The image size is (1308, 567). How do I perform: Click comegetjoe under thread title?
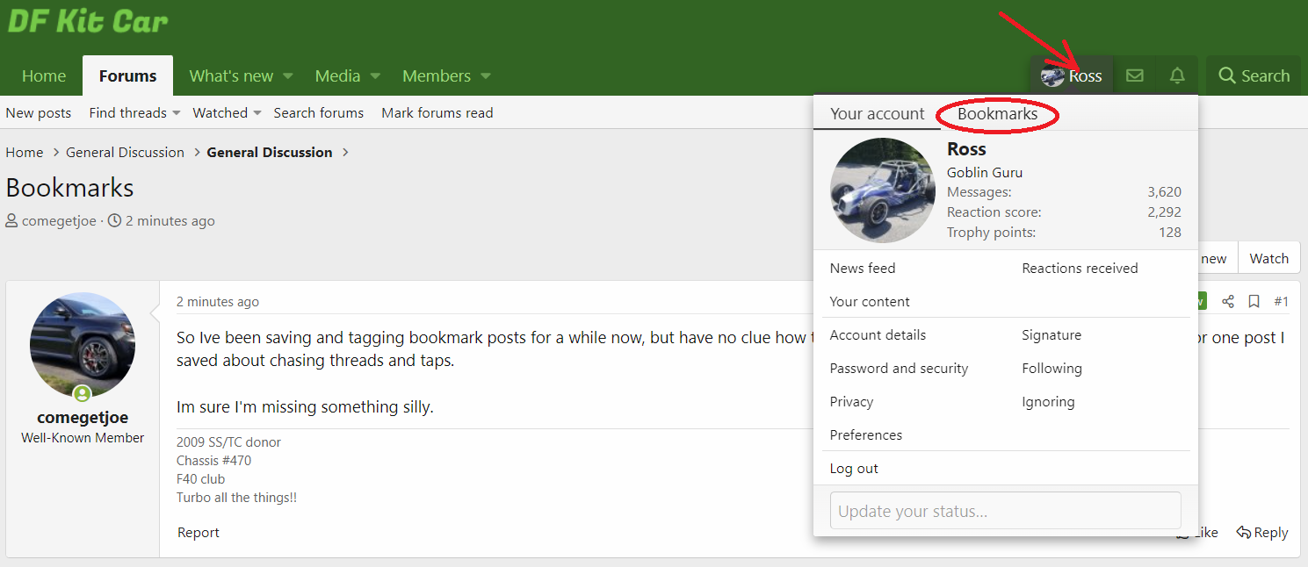coord(59,221)
